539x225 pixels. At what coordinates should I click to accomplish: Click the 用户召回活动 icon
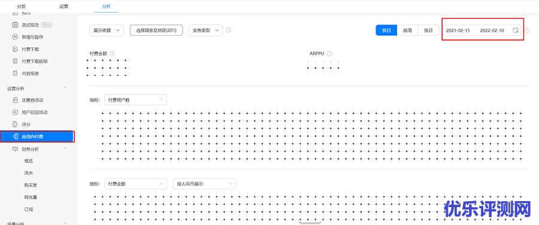click(x=15, y=112)
